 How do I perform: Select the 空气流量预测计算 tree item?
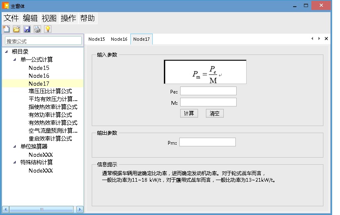[53, 131]
